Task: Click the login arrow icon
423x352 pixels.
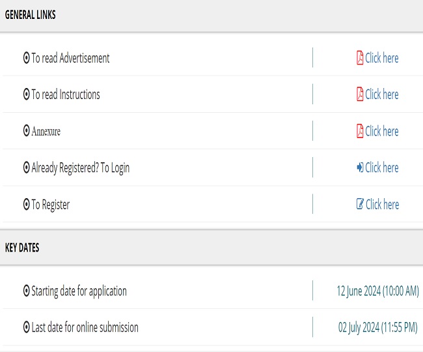Action: [x=359, y=168]
